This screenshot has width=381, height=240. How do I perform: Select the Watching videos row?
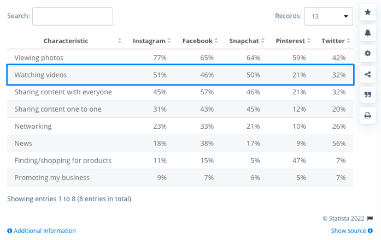(x=180, y=75)
